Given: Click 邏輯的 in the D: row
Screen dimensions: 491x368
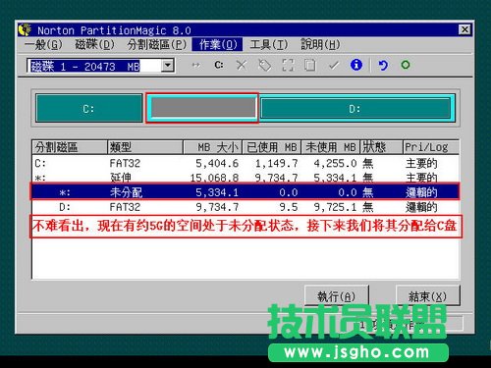Looking at the screenshot, I should (x=421, y=207).
